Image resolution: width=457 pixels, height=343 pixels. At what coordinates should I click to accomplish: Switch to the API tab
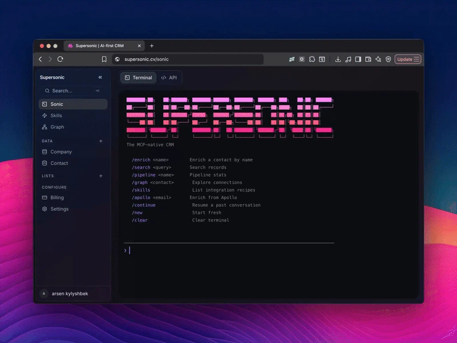pos(169,77)
